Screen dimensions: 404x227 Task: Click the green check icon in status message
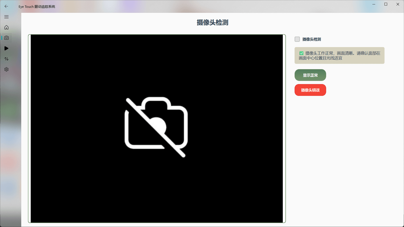(x=301, y=53)
